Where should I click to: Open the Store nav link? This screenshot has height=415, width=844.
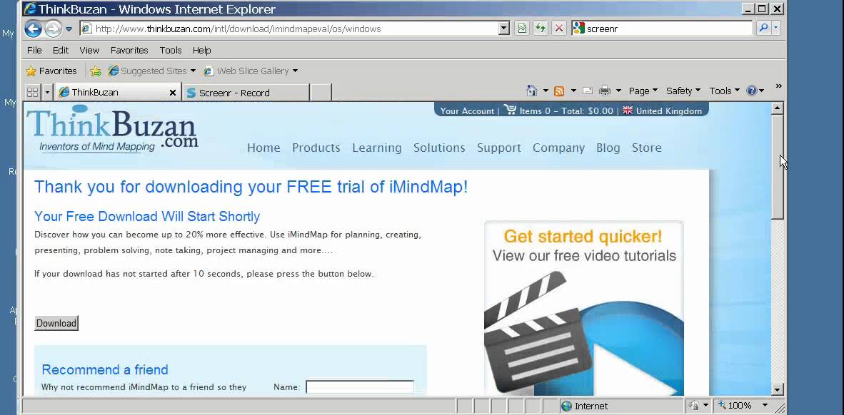tap(646, 148)
